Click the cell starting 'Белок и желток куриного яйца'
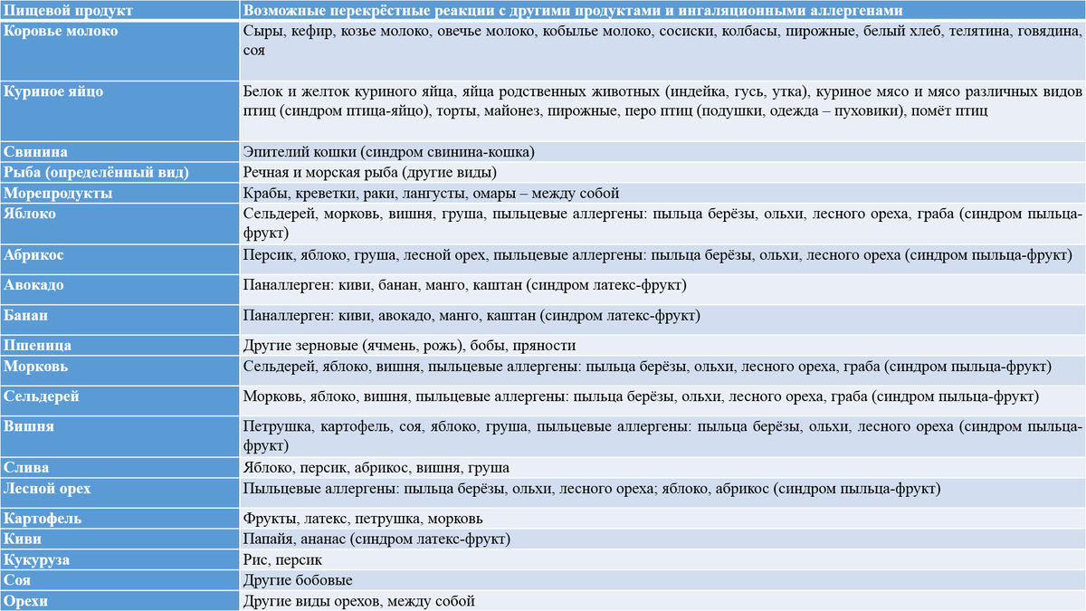 (x=663, y=111)
